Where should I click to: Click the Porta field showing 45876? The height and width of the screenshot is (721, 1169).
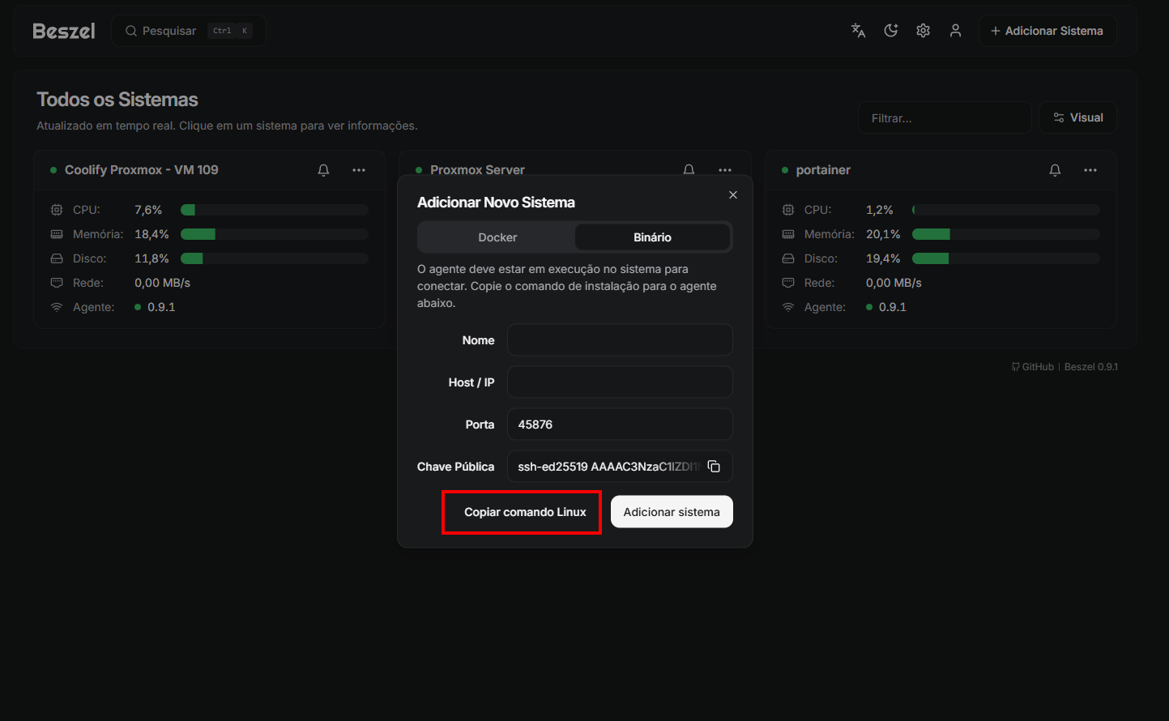click(x=620, y=424)
